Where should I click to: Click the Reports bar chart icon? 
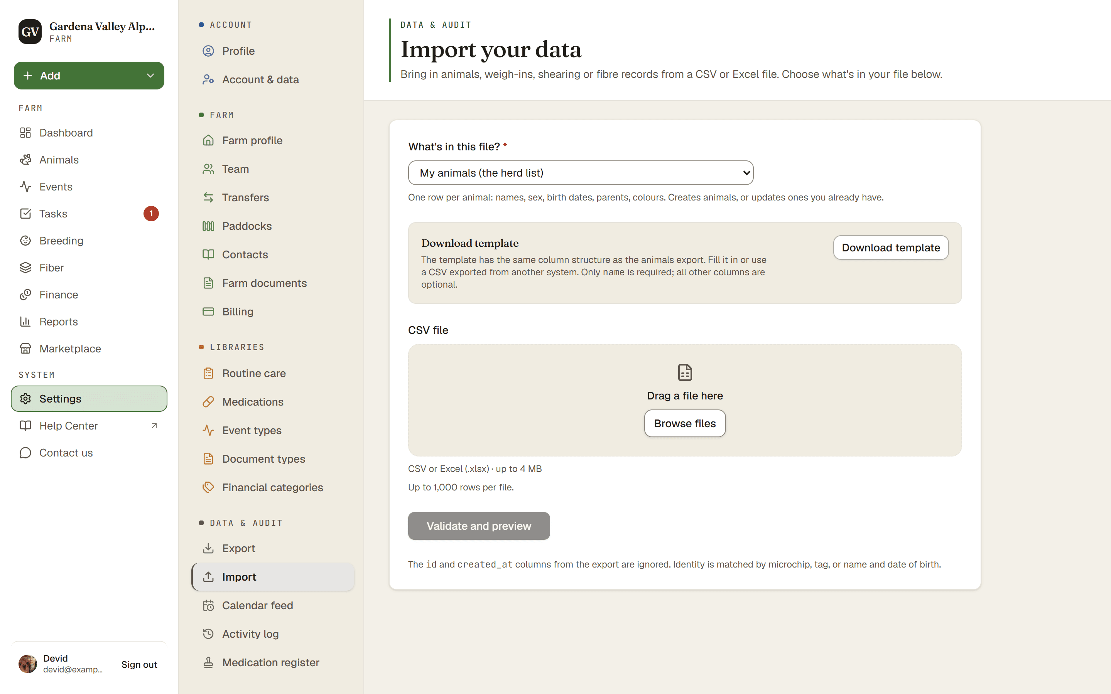click(x=25, y=322)
